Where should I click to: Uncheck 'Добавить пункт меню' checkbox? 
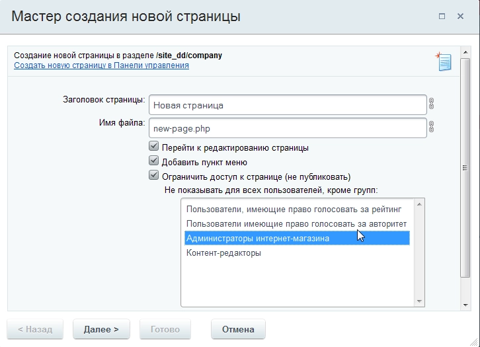click(154, 162)
